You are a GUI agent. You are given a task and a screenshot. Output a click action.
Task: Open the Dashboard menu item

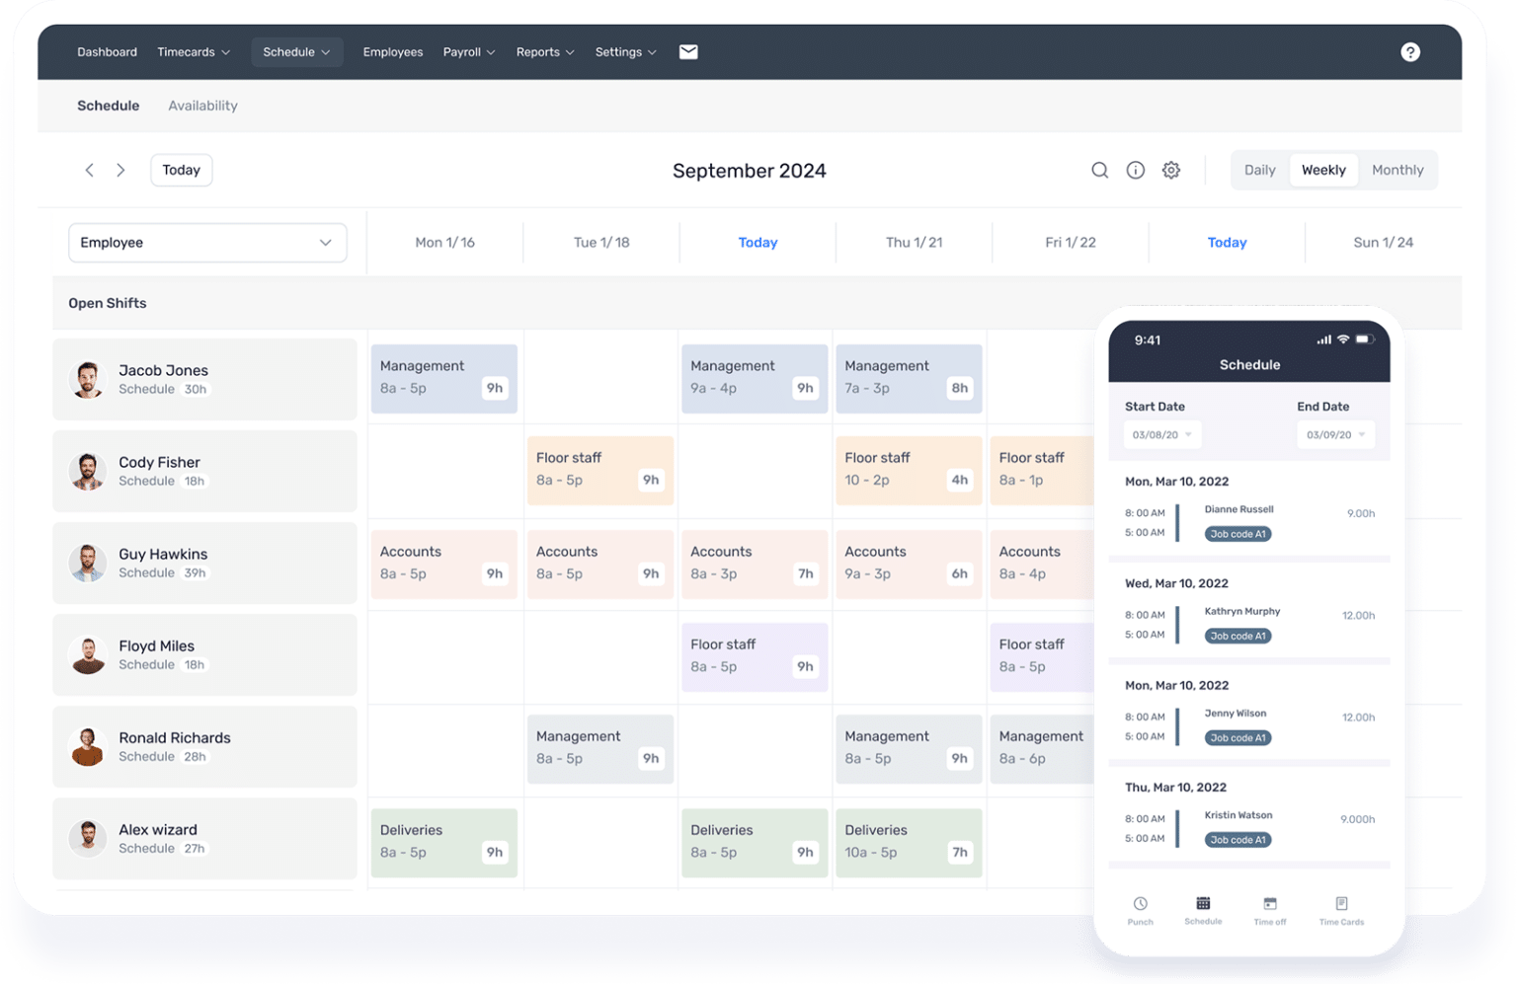tap(107, 51)
